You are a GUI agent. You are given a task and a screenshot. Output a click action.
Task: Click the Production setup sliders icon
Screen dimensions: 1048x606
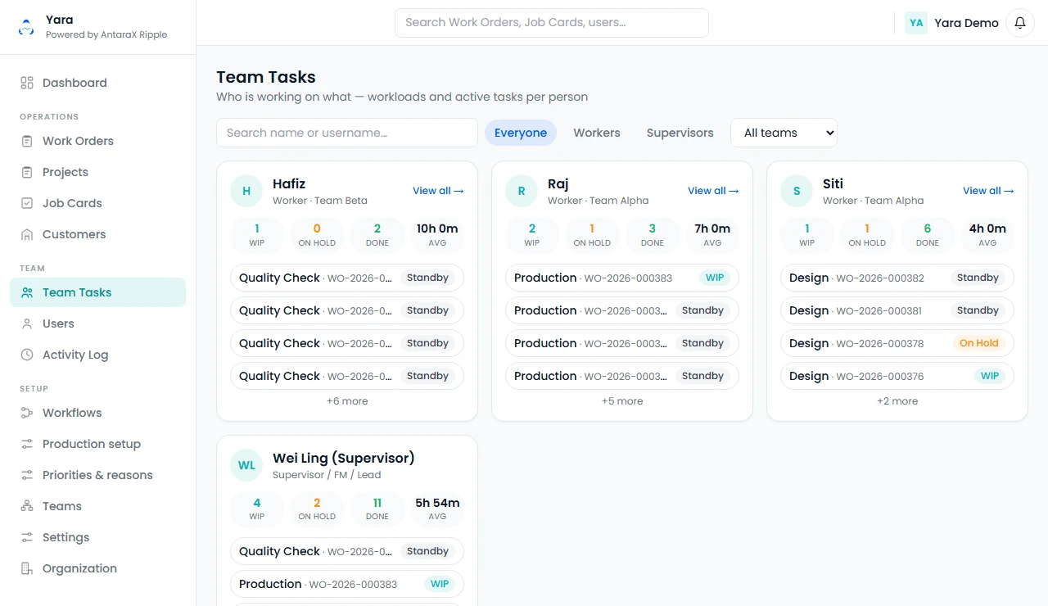coord(27,444)
